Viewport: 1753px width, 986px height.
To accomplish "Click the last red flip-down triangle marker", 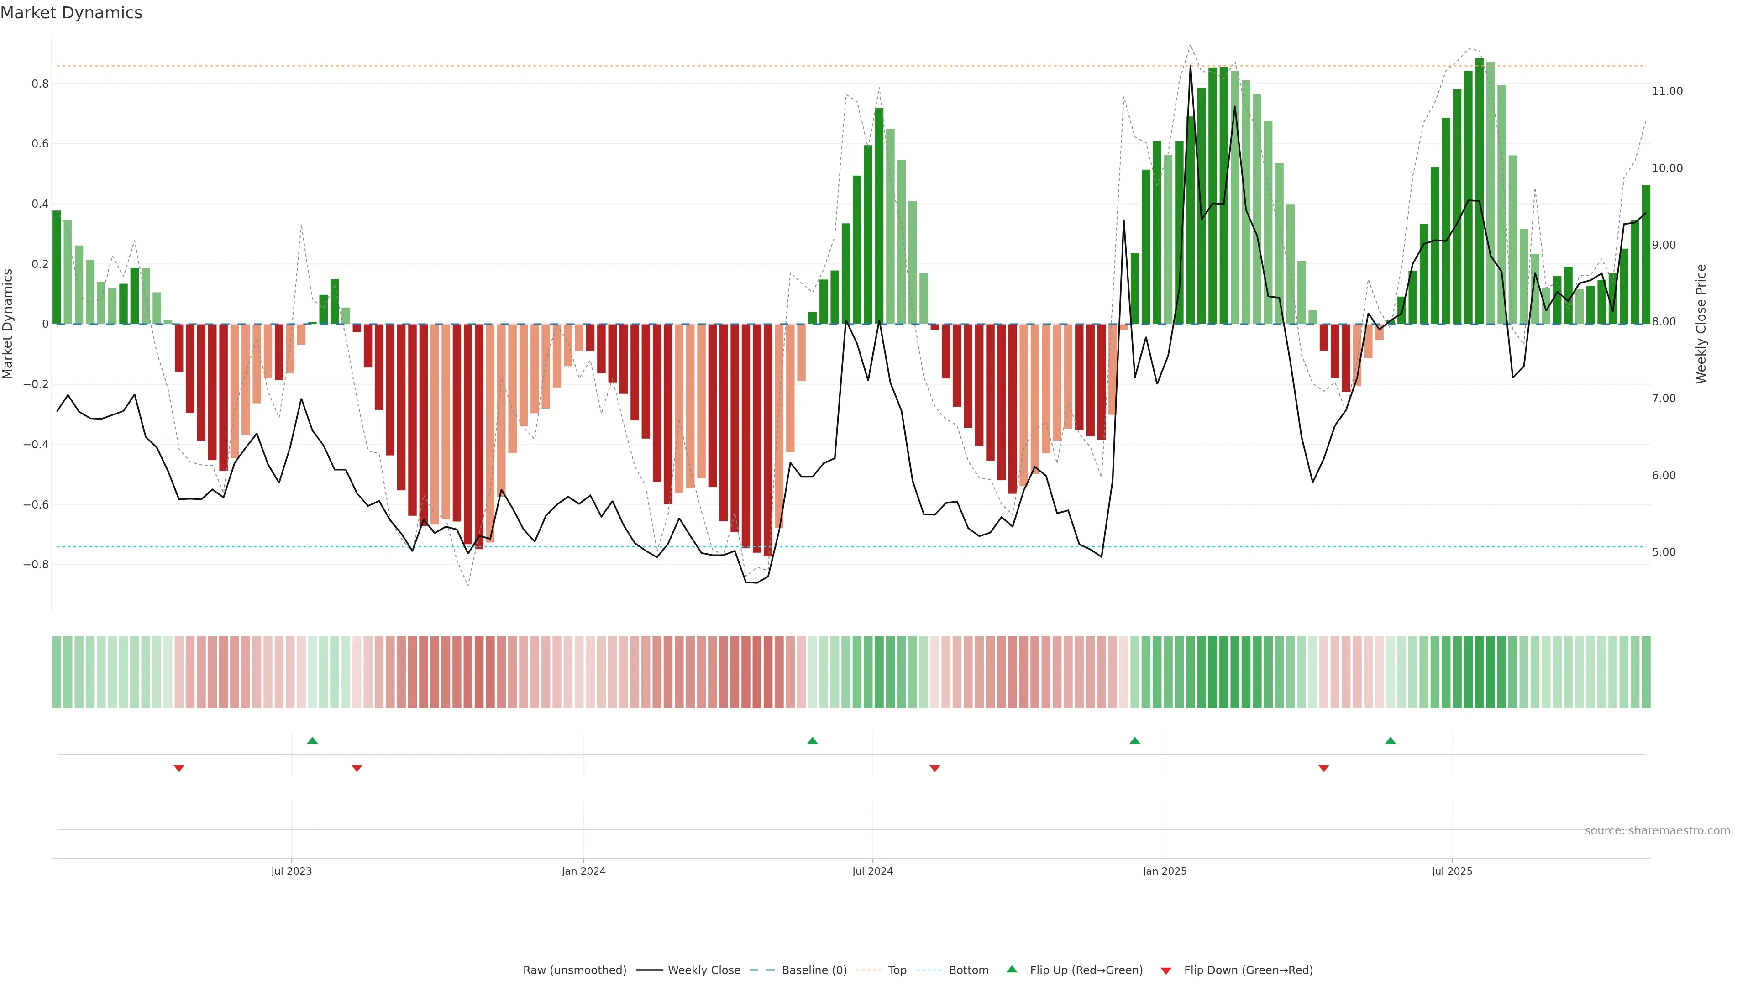I will click(1323, 768).
